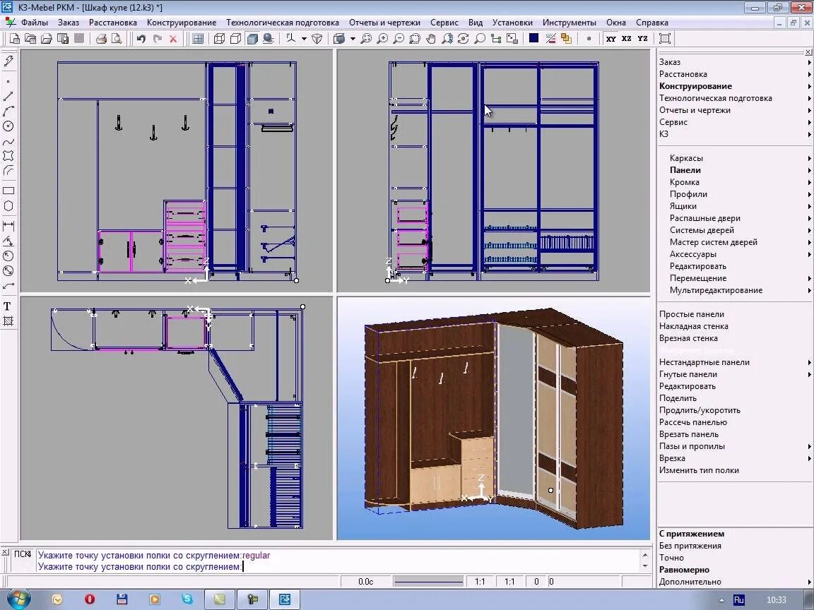
Task: Expand the Гнутые панели submenu
Action: click(735, 374)
